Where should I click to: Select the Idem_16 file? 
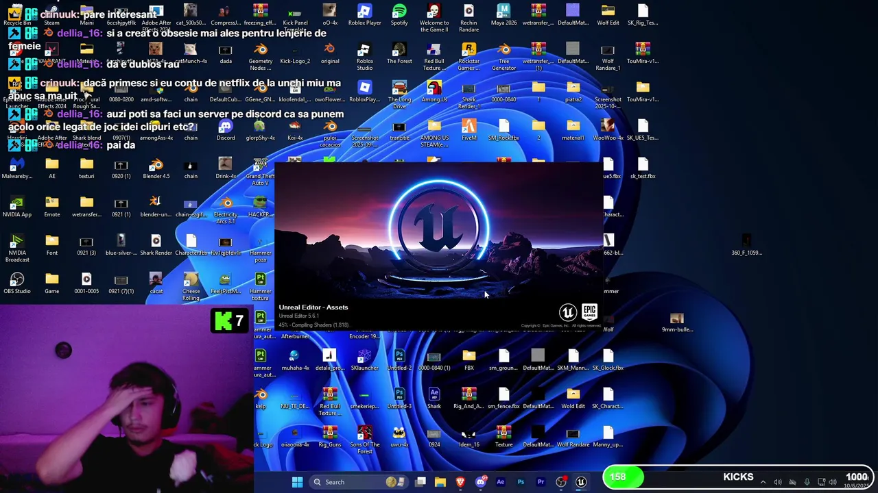[468, 437]
